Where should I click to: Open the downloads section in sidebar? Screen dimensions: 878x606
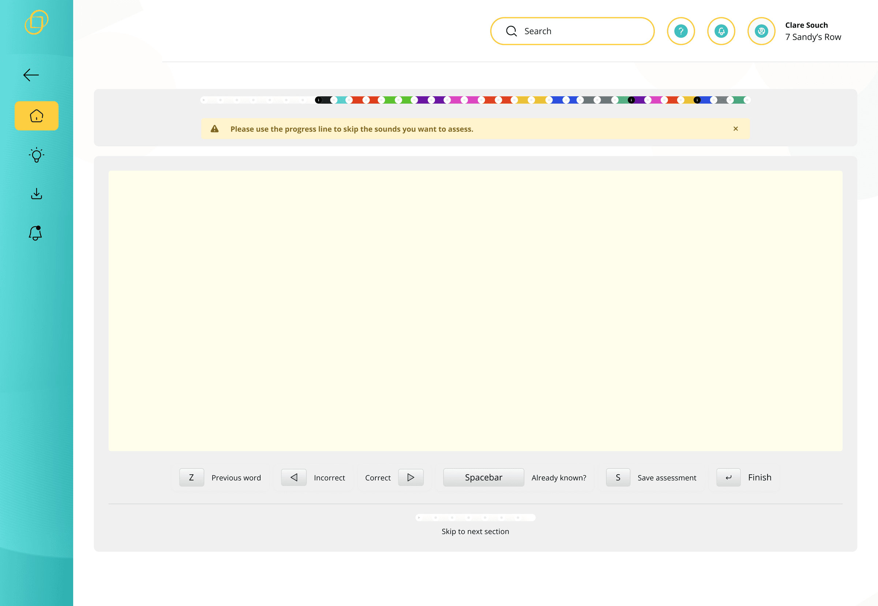click(37, 194)
